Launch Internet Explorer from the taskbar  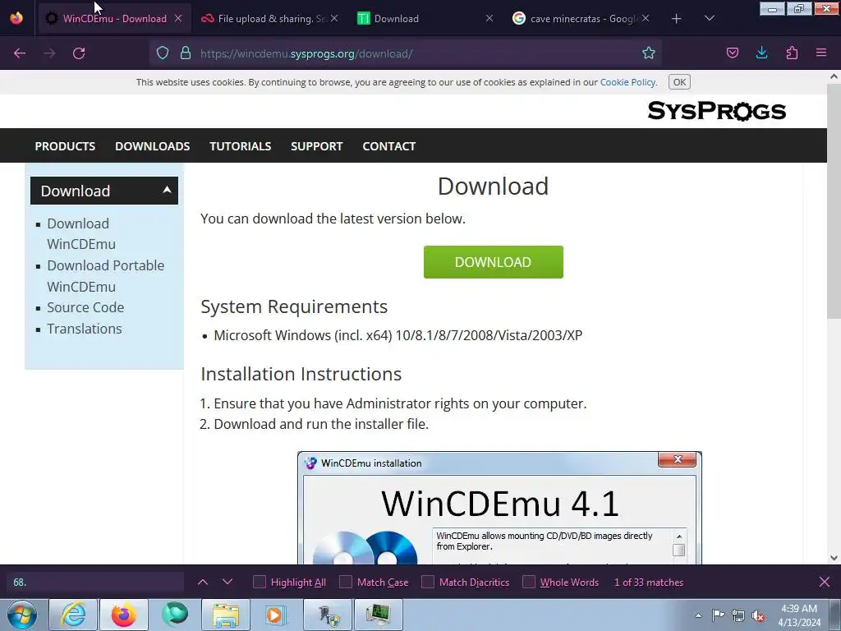tap(73, 615)
